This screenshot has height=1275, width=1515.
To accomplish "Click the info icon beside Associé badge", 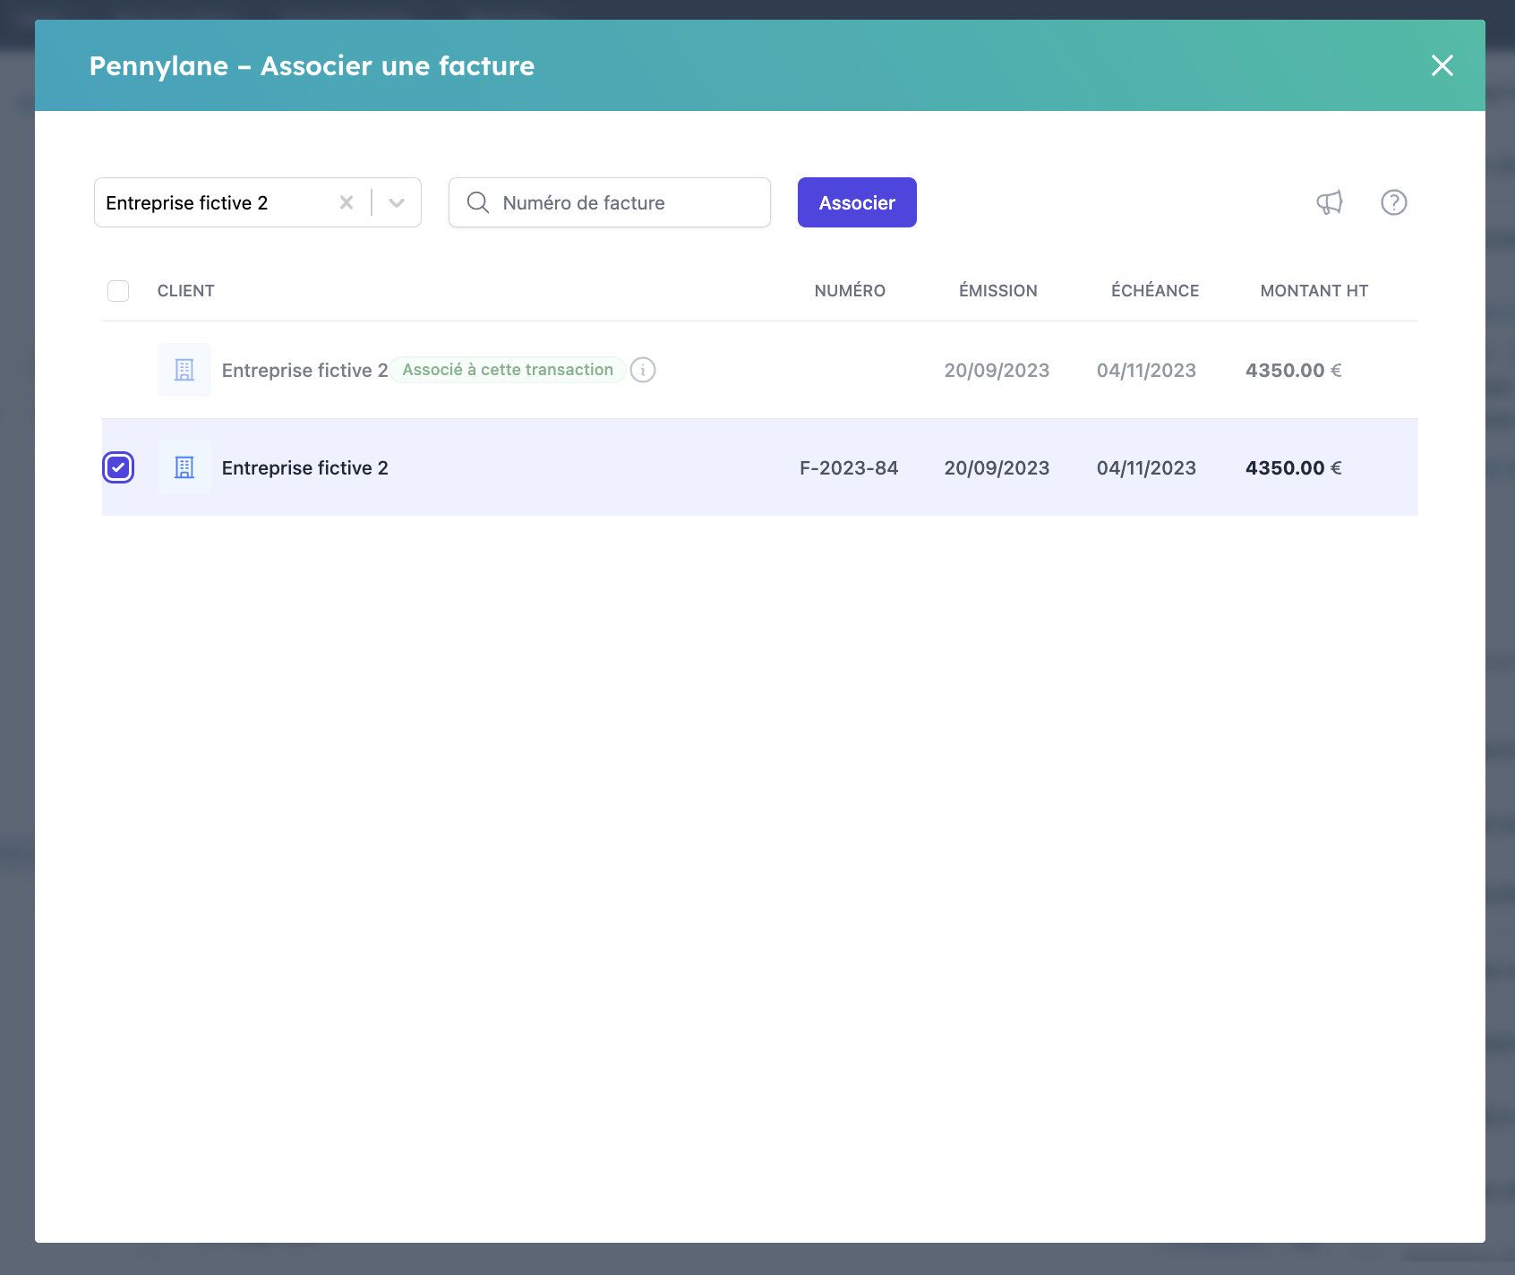I will 643,370.
